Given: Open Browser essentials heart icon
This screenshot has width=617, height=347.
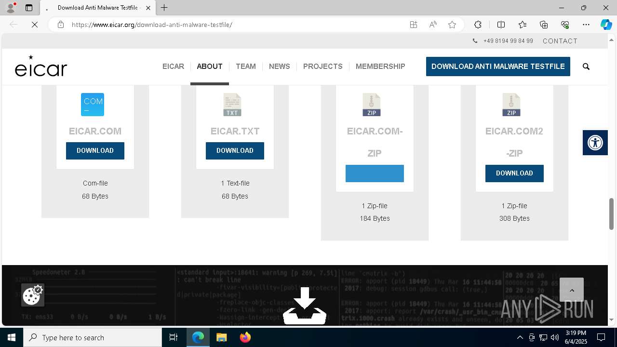Looking at the screenshot, I should 565,25.
